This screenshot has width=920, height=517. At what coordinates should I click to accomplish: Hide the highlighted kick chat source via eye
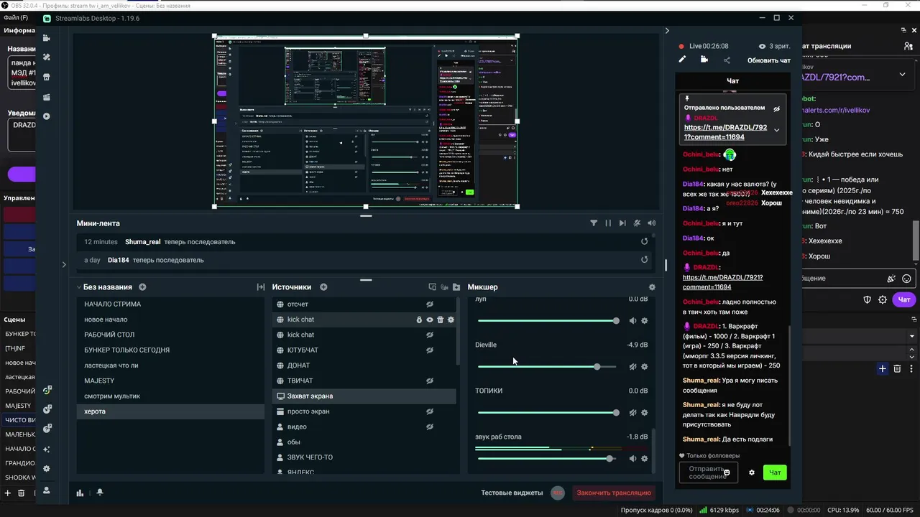coord(430,320)
